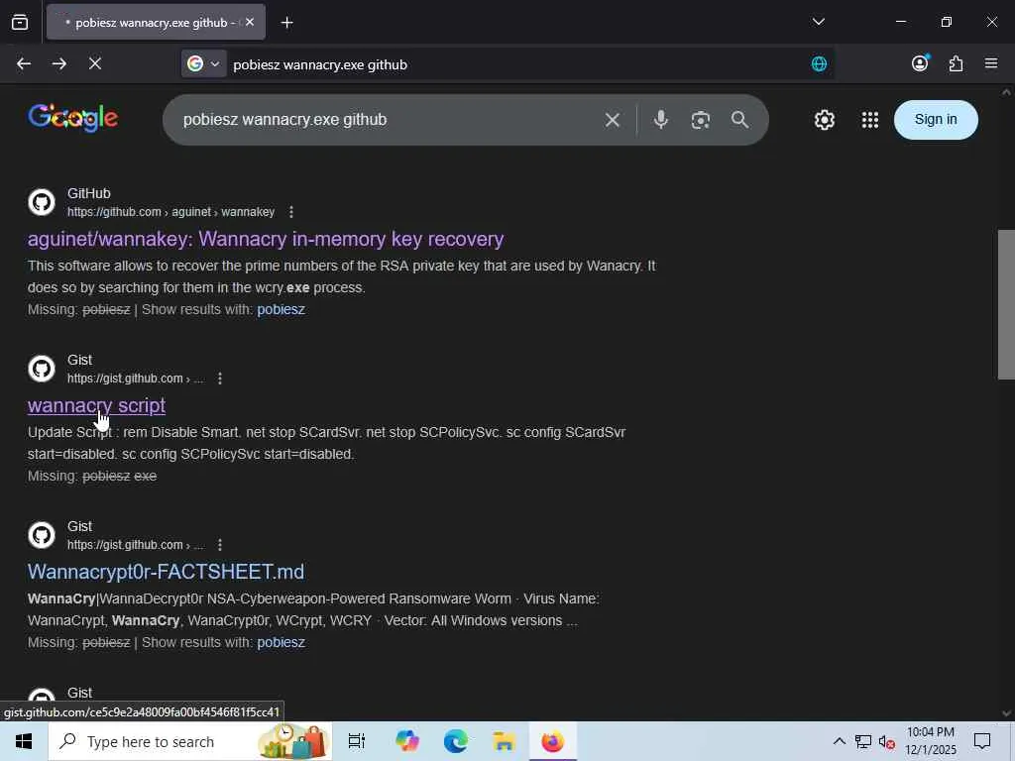Click the Firefox taskbar icon

pos(552,741)
